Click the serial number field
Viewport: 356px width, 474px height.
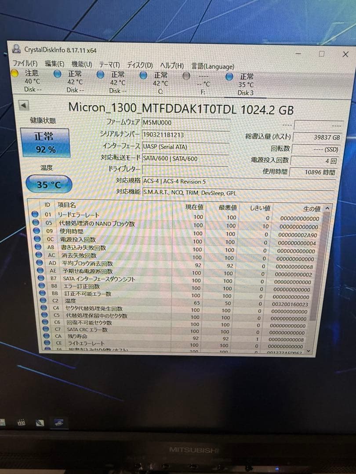pos(185,134)
